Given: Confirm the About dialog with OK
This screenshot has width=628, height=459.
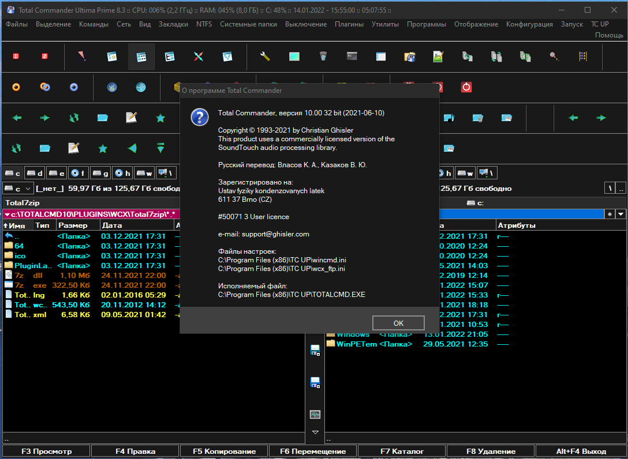Looking at the screenshot, I should coord(398,323).
